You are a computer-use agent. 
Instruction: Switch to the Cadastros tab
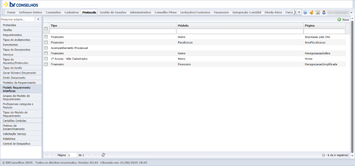tap(71, 12)
